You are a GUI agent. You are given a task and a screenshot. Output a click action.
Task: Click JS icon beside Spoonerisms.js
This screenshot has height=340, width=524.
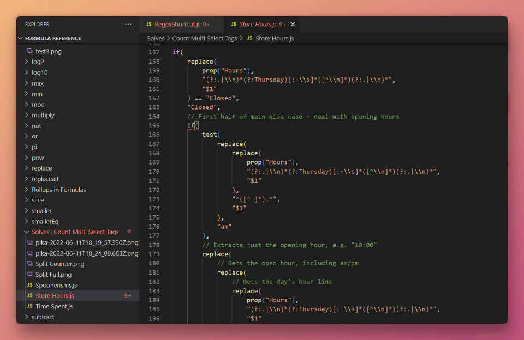[29, 285]
